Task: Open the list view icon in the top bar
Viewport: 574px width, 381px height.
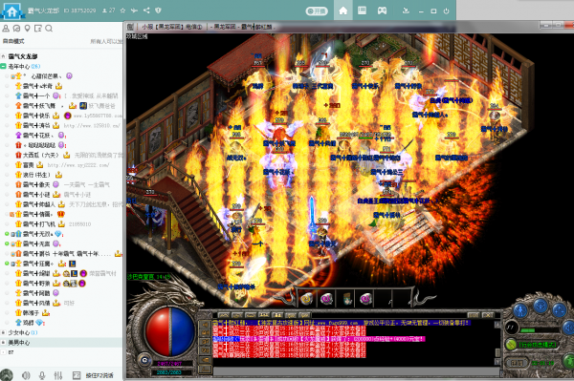Action: tap(362, 11)
